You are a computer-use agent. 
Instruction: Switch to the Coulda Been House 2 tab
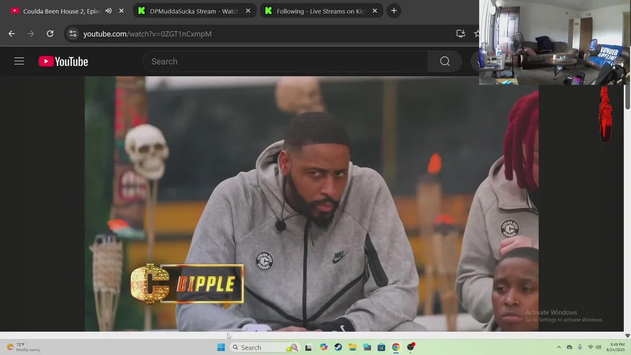click(62, 11)
